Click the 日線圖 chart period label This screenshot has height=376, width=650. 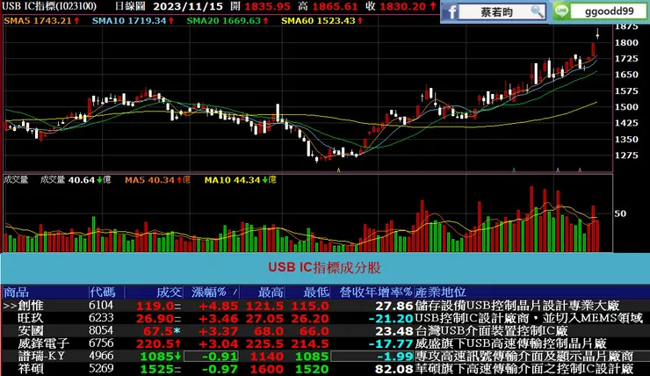[130, 6]
